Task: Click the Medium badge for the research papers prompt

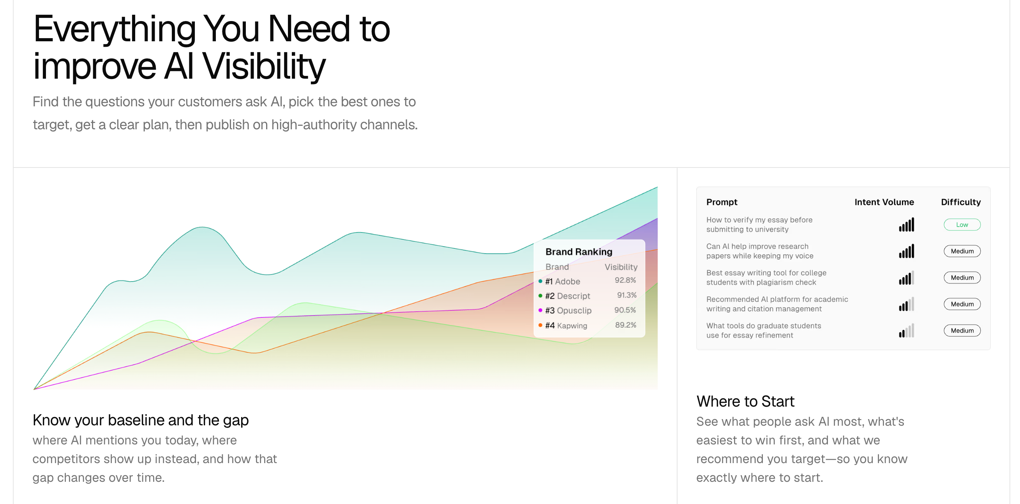Action: (962, 251)
